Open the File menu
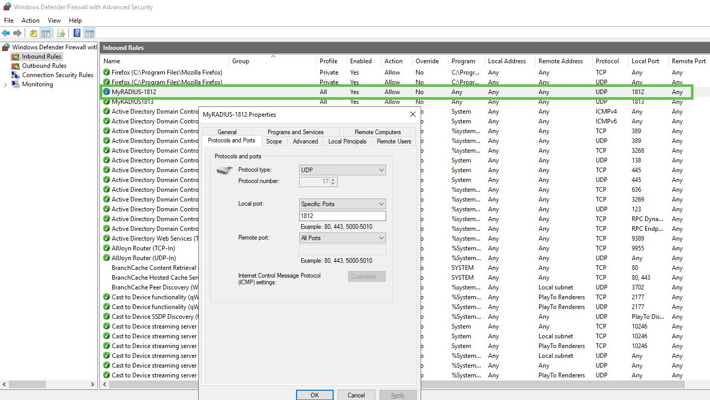 click(9, 21)
